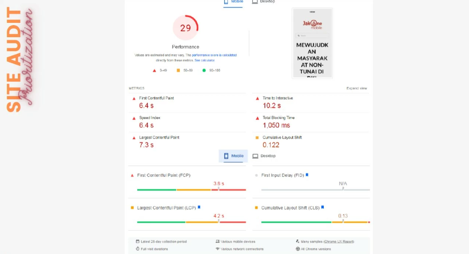Click blue bookmark icon next to LCP

coord(199,207)
